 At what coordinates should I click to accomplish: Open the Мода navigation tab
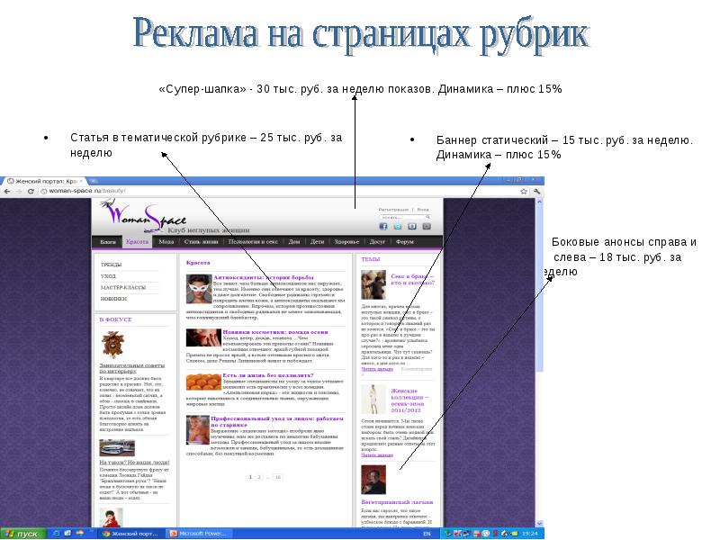tap(166, 242)
